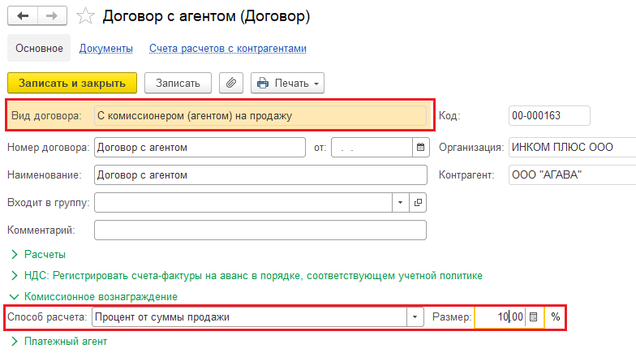Click the forward navigation arrow
This screenshot has height=353, width=636.
51,15
